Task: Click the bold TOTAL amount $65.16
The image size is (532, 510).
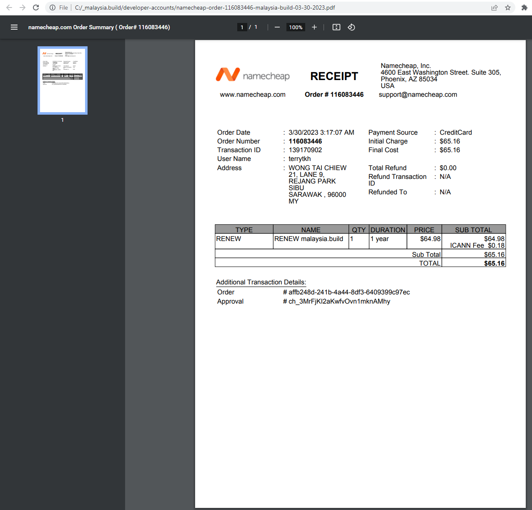Action: click(x=494, y=264)
